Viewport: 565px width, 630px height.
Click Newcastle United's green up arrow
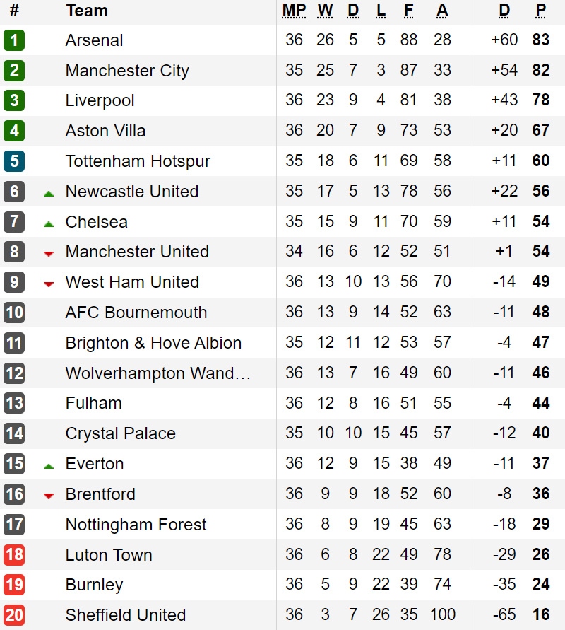coord(49,194)
